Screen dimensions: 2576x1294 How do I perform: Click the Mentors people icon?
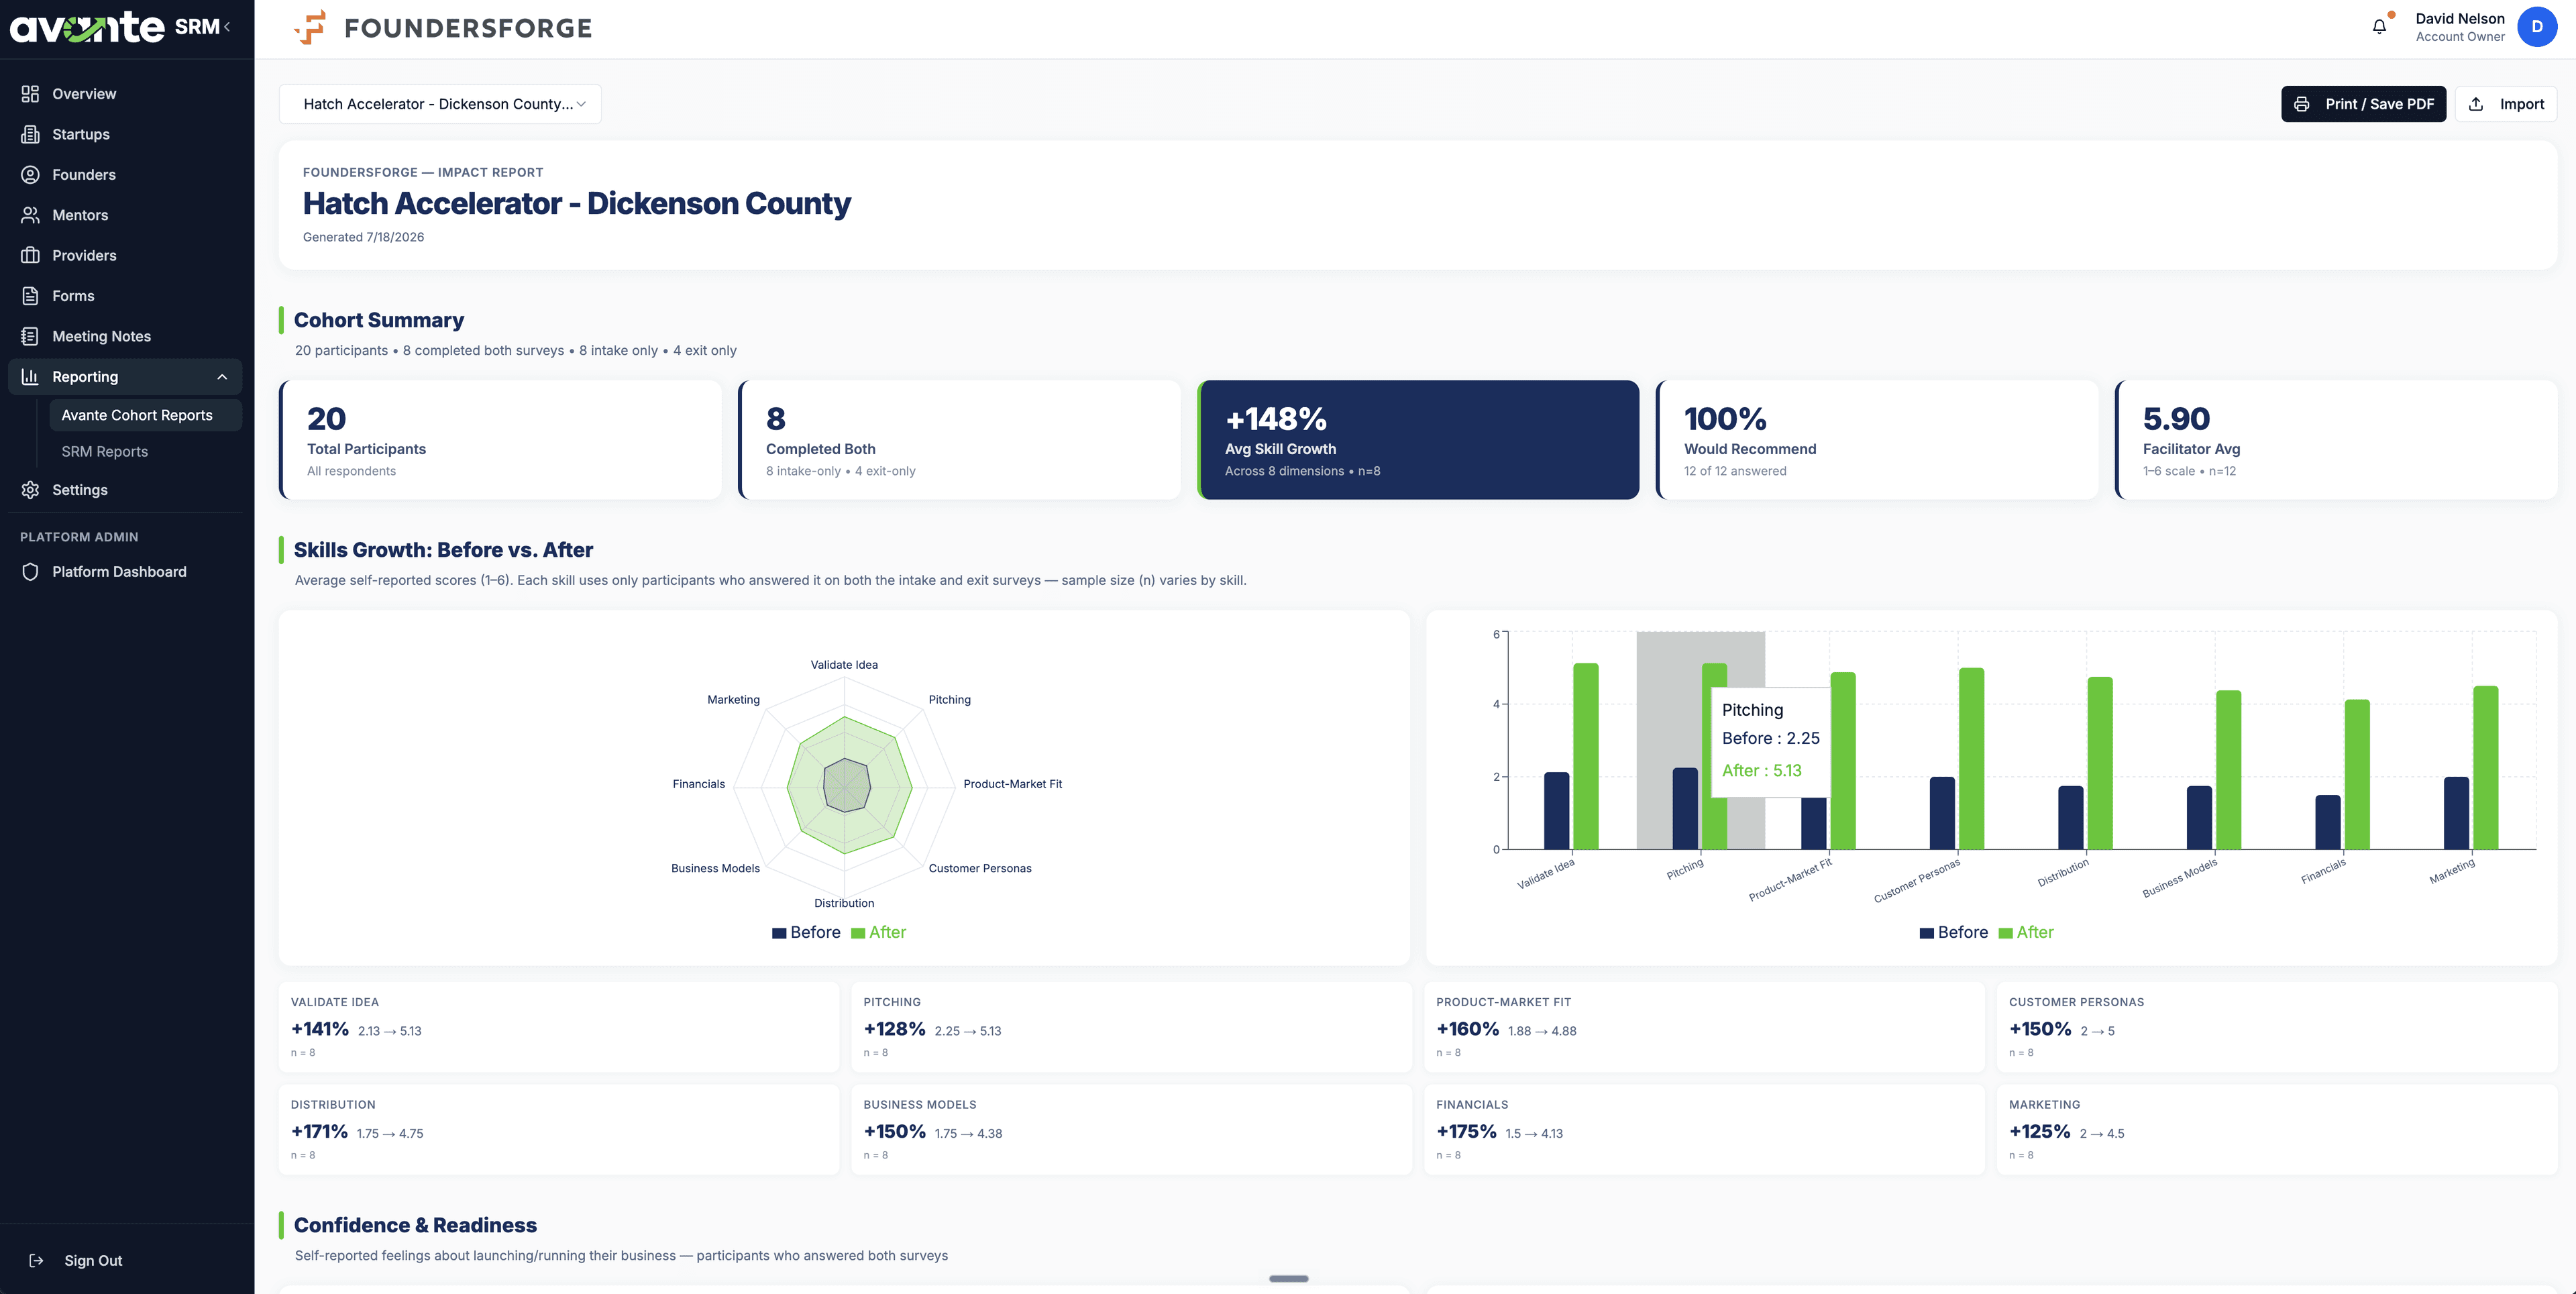pyautogui.click(x=30, y=215)
